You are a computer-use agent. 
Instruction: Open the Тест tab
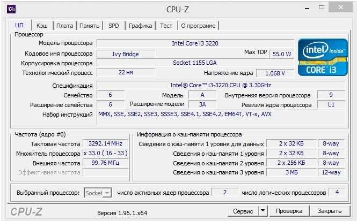tap(166, 26)
